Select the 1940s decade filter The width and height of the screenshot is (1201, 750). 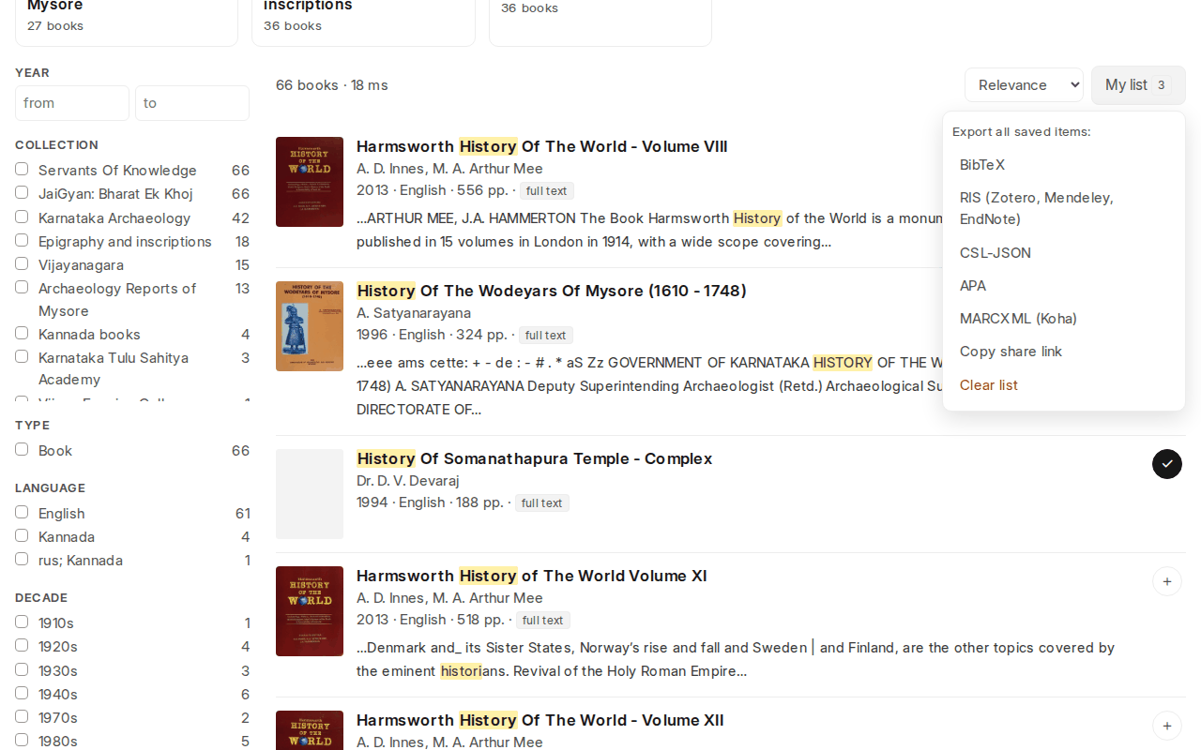pos(22,693)
